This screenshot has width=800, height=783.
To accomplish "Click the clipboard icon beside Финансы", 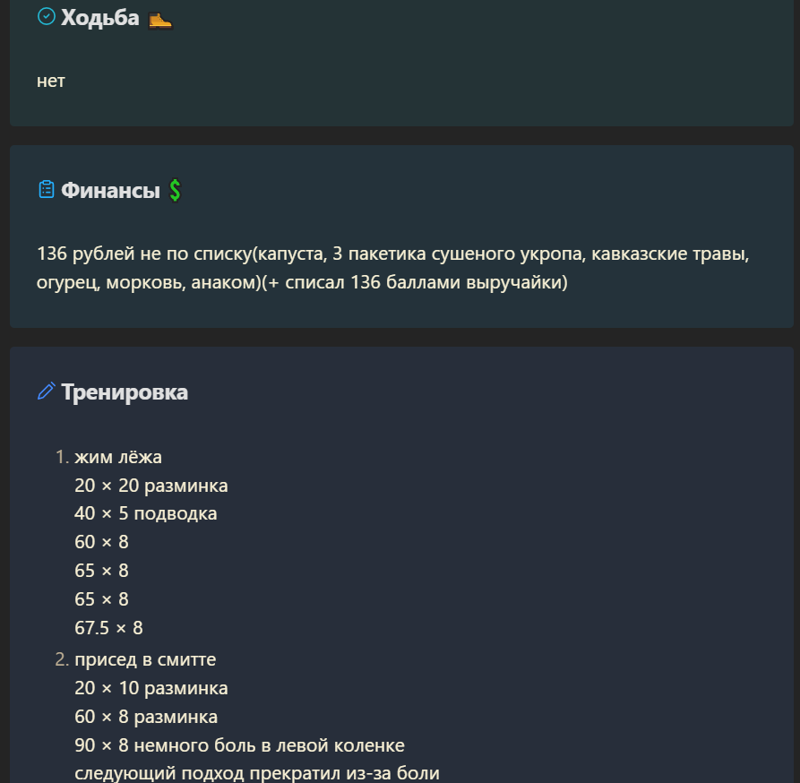I will pos(47,189).
